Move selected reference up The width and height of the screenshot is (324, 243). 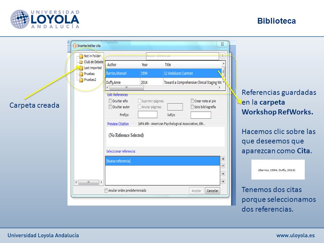click(223, 173)
